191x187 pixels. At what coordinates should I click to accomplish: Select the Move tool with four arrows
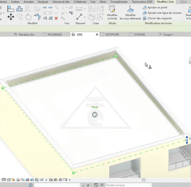11,17
